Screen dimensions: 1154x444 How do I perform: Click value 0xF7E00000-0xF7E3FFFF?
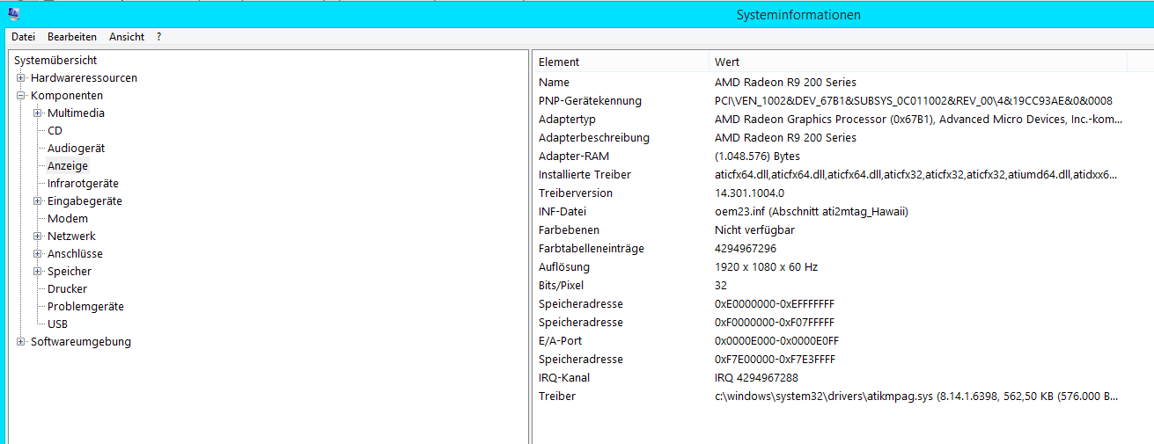775,360
